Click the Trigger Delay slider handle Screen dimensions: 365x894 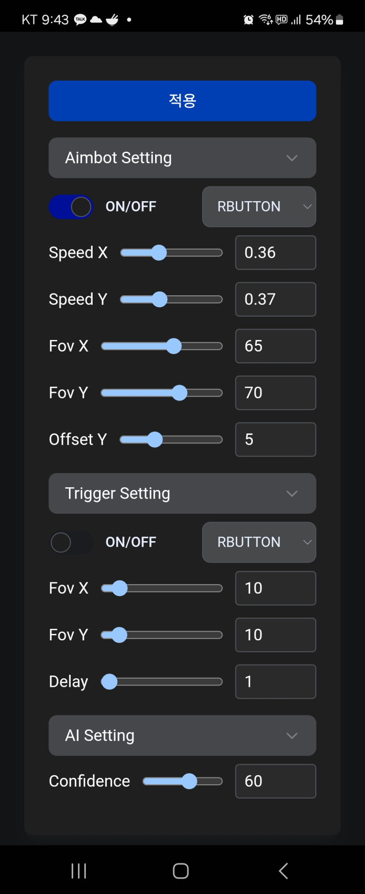pyautogui.click(x=109, y=681)
